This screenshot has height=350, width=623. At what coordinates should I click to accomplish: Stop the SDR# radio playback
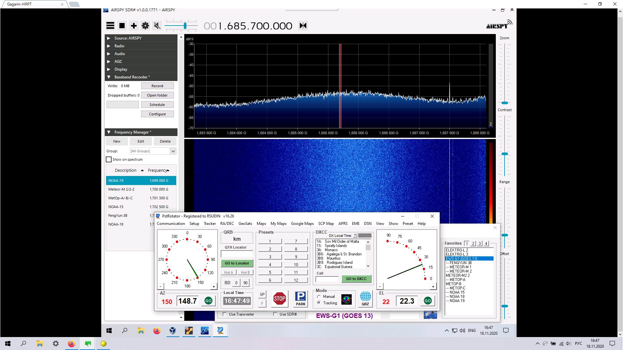point(122,26)
